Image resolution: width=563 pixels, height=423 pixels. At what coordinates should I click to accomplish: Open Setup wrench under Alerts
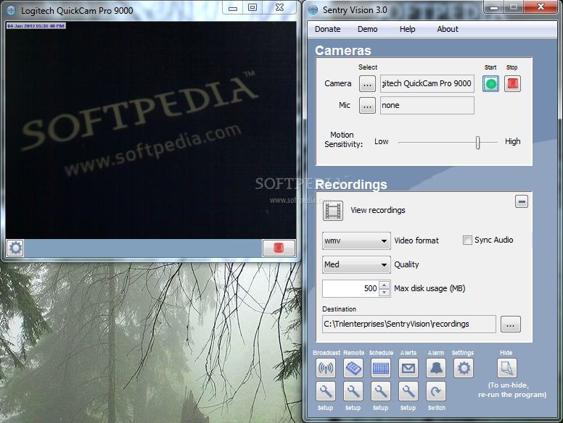[x=408, y=391]
